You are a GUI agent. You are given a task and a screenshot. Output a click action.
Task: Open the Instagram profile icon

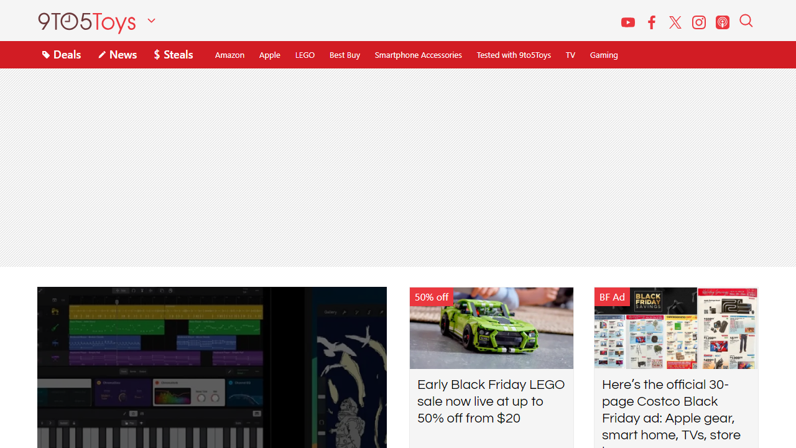tap(699, 22)
